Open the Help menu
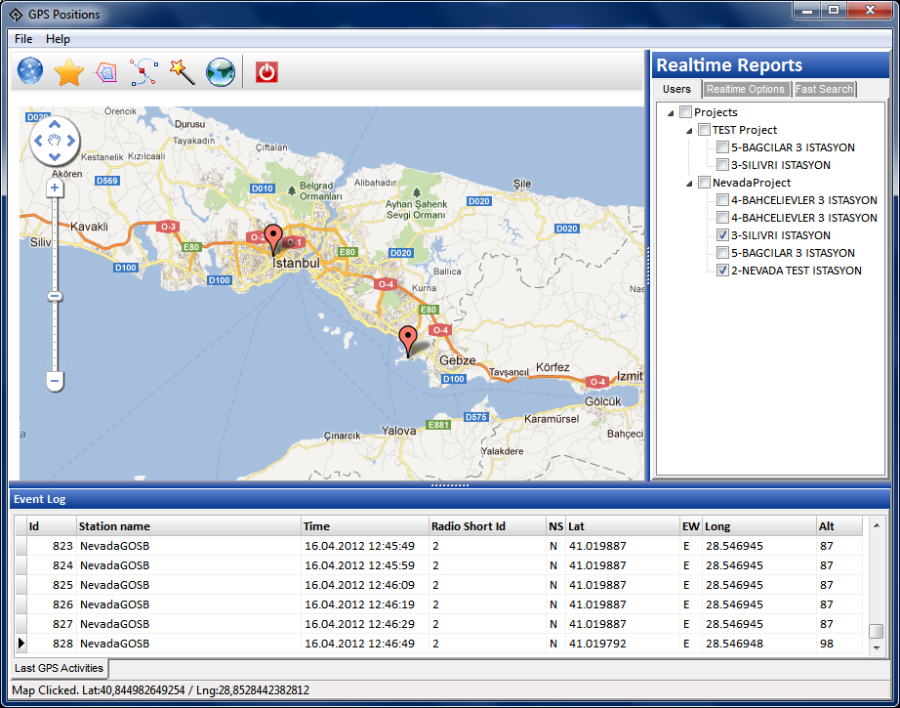The width and height of the screenshot is (900, 708). tap(58, 39)
